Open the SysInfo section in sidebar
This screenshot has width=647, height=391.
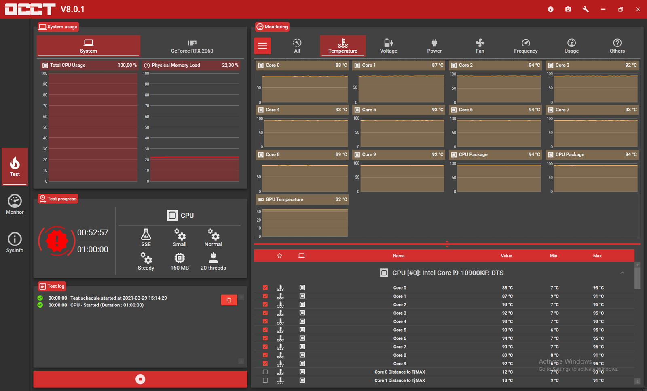click(x=15, y=243)
